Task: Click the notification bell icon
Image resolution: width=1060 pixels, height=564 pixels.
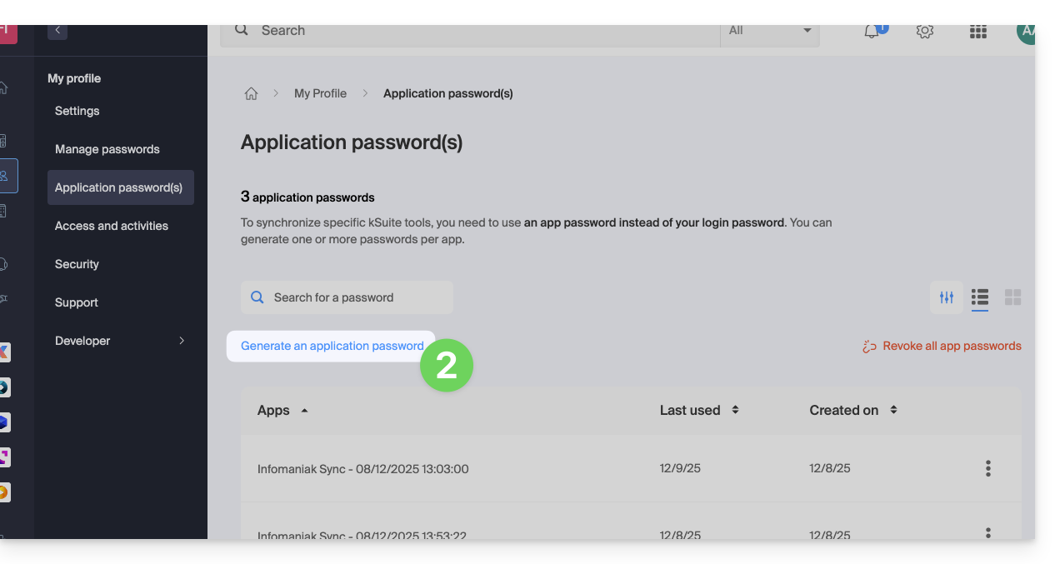Action: [x=872, y=32]
